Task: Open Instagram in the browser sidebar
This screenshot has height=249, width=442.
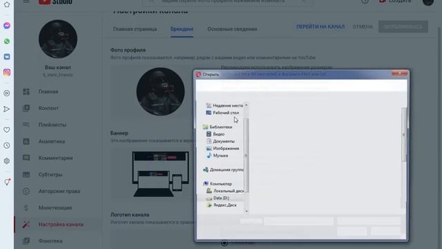Action: (x=7, y=72)
